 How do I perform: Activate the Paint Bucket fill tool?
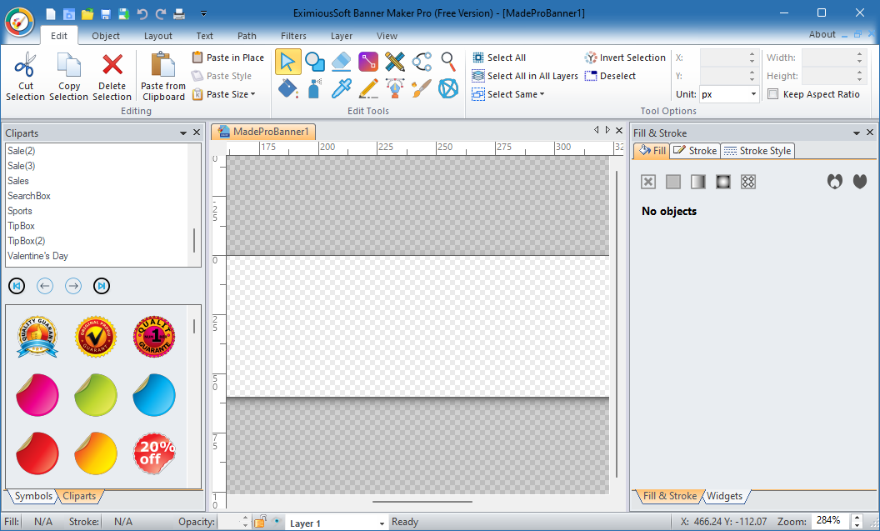[x=288, y=88]
